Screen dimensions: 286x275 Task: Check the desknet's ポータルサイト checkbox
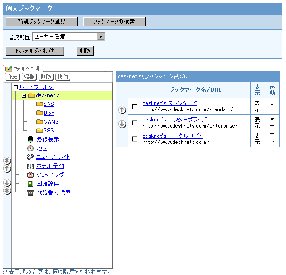(x=135, y=139)
